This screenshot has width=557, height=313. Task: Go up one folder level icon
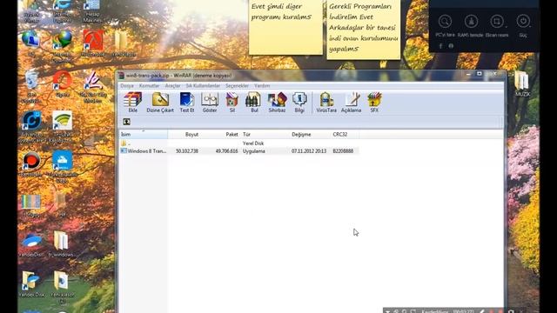126,122
